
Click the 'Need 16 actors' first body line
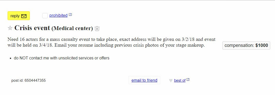pyautogui.click(x=111, y=39)
